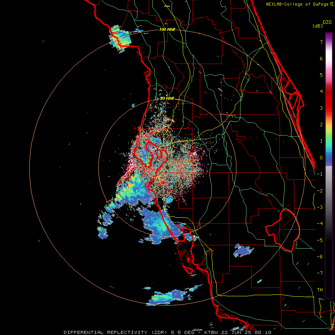Click the 3 value on the scale

[321, 108]
